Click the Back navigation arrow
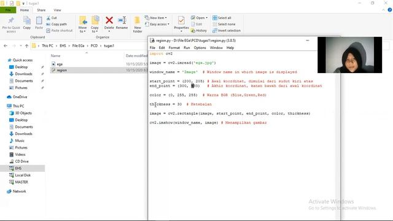Viewport: 393px width, 221px height. click(x=6, y=46)
